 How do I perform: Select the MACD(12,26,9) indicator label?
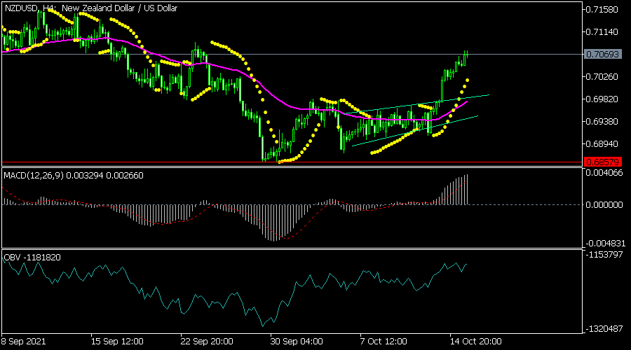(x=74, y=175)
